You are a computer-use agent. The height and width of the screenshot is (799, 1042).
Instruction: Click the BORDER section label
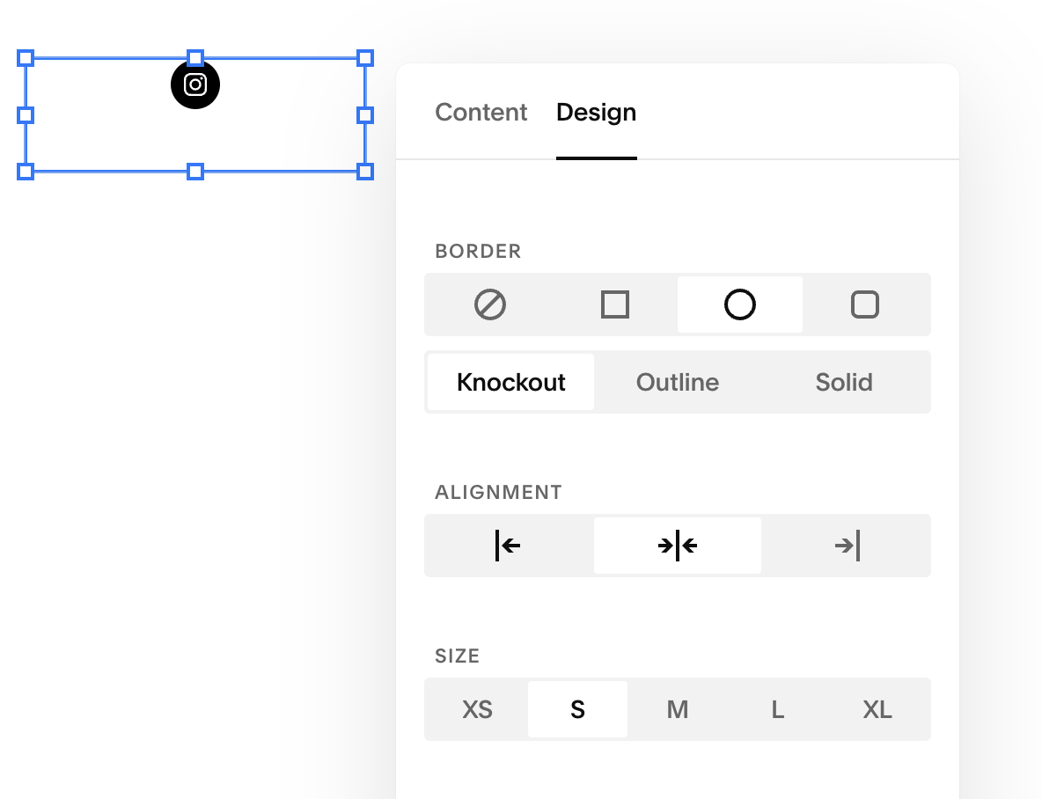click(x=478, y=252)
